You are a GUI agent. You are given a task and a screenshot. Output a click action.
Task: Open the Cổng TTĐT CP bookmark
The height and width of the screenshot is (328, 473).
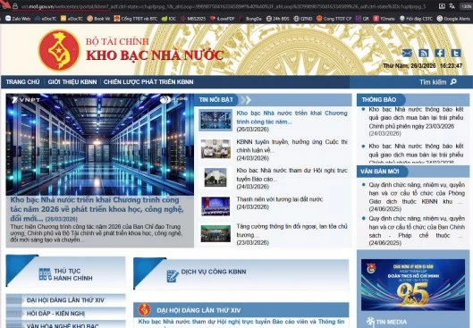(x=334, y=19)
